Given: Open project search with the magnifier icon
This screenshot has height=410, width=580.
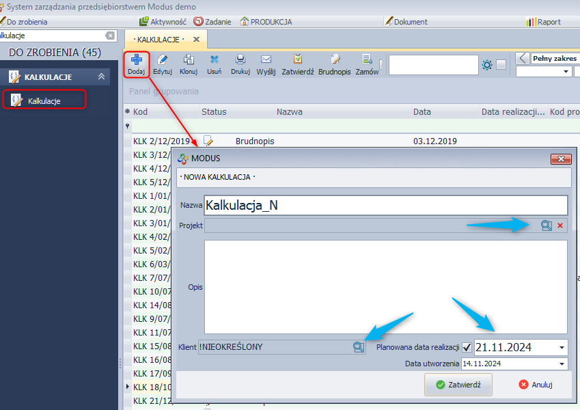Looking at the screenshot, I should [546, 225].
